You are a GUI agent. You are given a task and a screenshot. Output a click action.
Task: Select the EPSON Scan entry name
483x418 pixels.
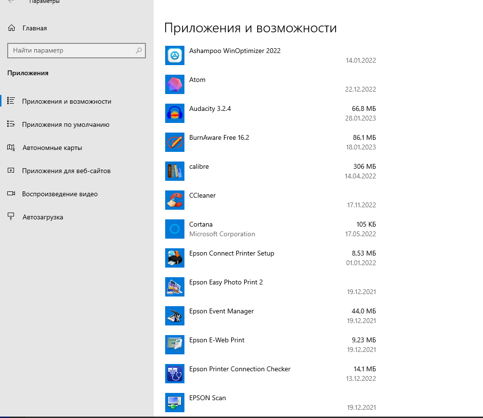207,398
